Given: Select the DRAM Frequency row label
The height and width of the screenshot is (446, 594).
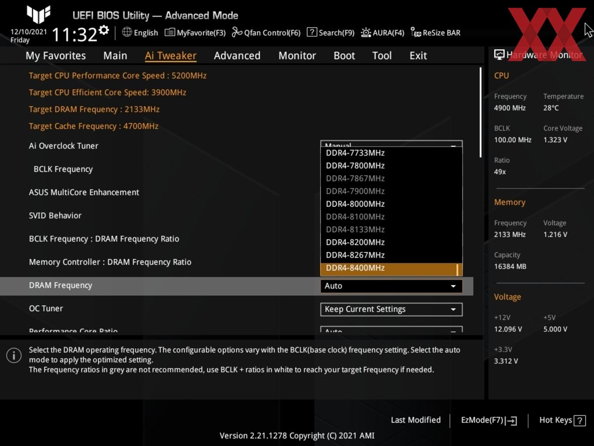Looking at the screenshot, I should 60,286.
